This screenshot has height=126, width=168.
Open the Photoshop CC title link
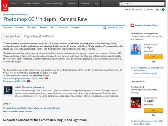(19, 19)
